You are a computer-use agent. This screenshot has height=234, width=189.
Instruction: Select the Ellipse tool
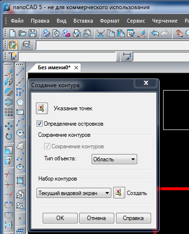[x=20, y=167]
